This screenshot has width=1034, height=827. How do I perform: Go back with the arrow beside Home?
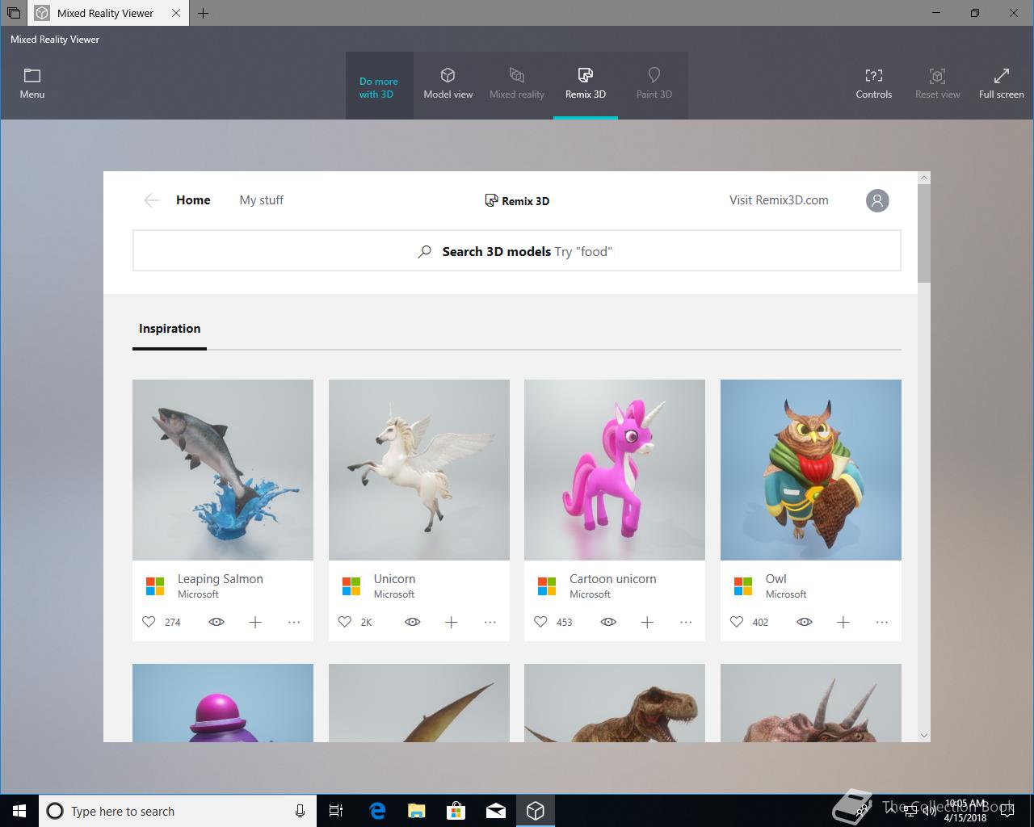tap(152, 200)
